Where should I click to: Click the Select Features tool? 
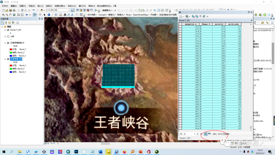35,15
